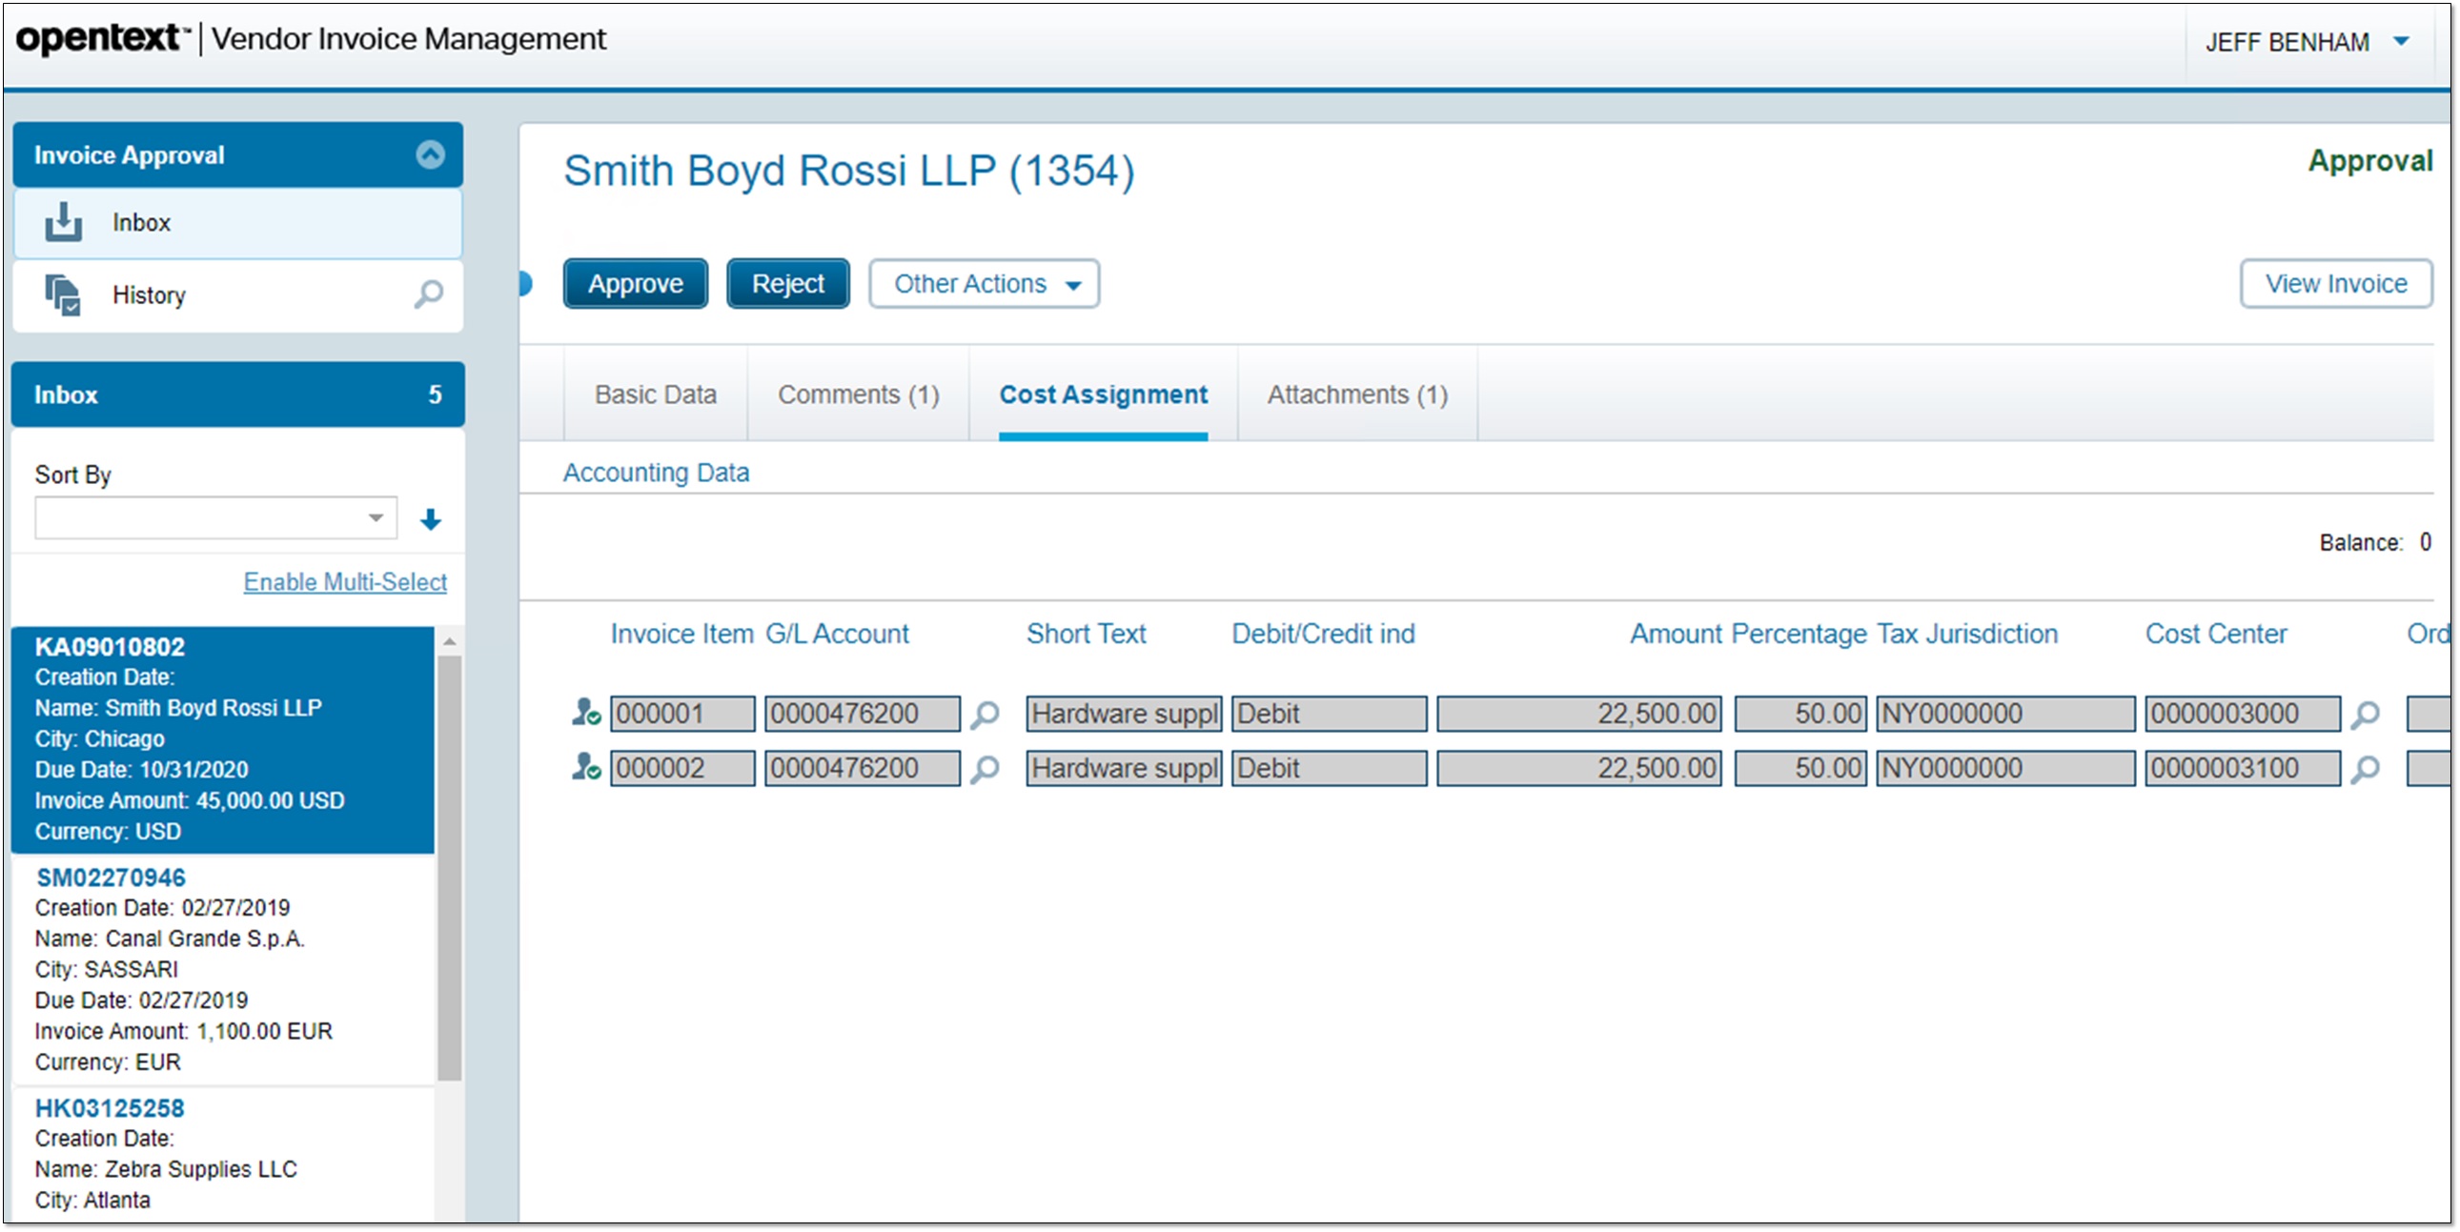Approve the invoice
This screenshot has width=2460, height=1232.
point(635,284)
